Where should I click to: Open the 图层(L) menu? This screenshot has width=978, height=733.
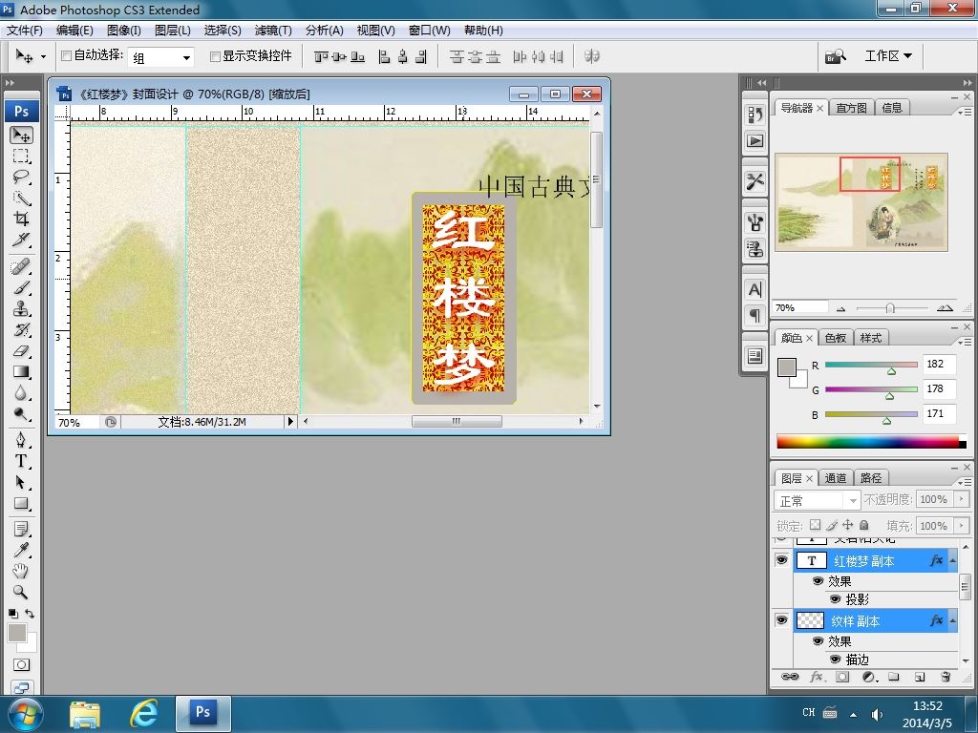[x=173, y=30]
